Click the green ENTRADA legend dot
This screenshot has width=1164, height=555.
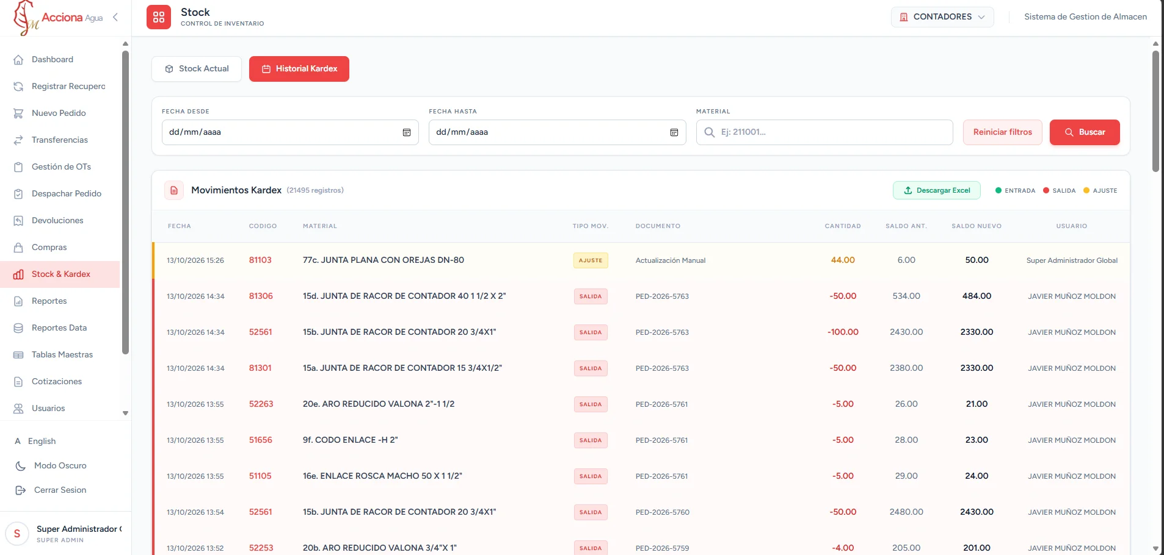point(998,190)
